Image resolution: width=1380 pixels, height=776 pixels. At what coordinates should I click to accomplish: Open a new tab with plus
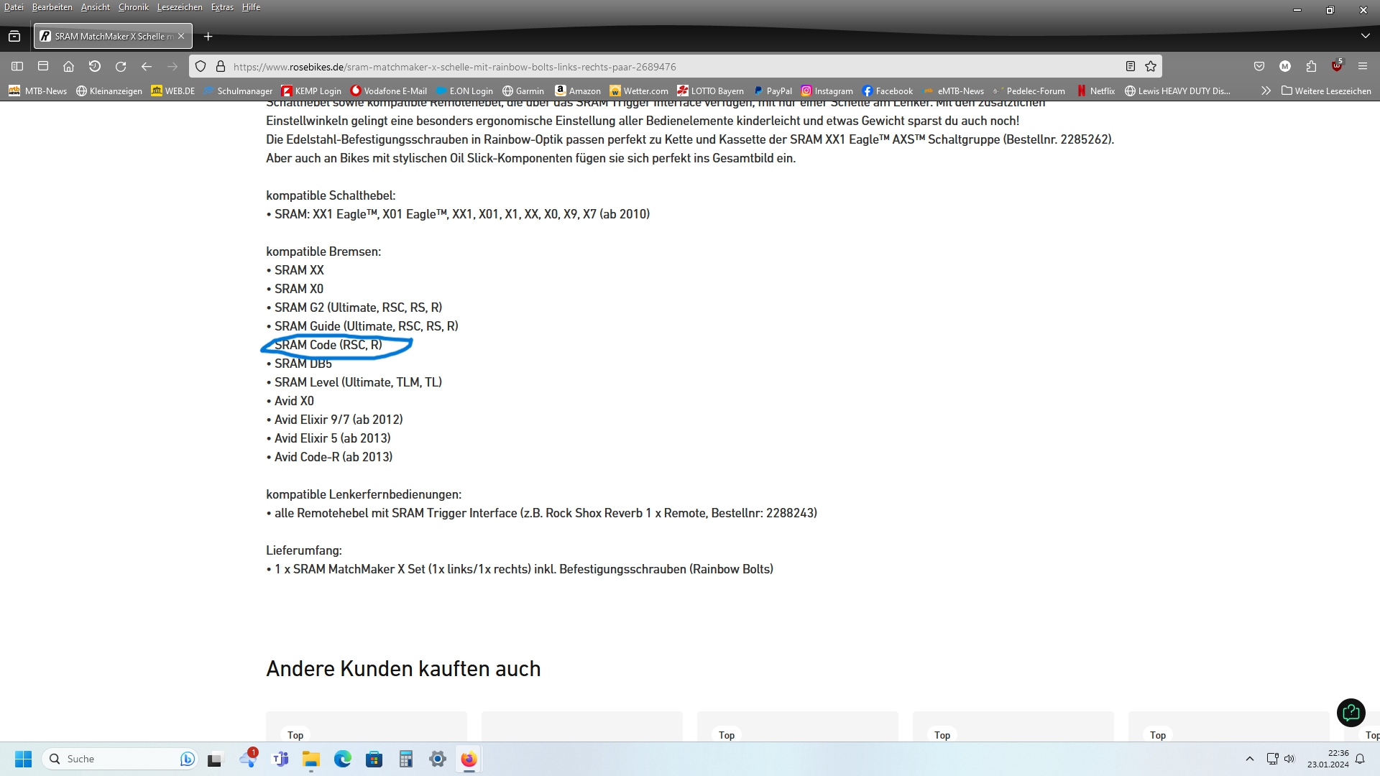tap(208, 37)
